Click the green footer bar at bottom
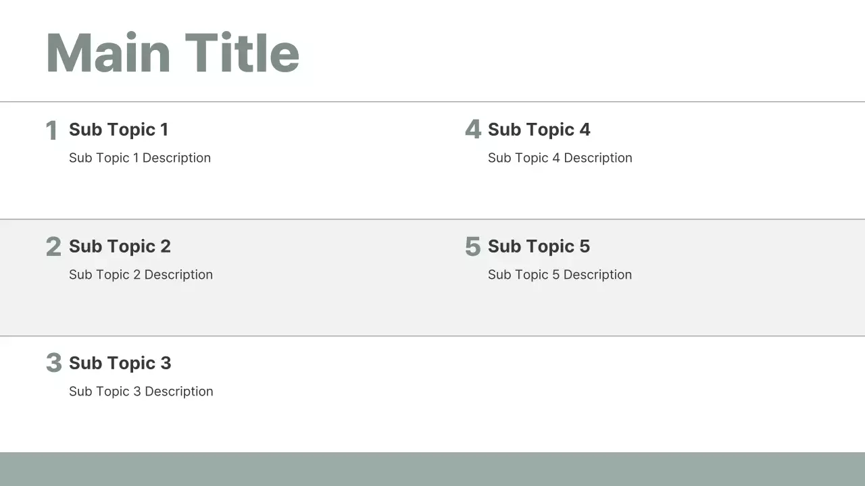The height and width of the screenshot is (486, 865). (432, 469)
